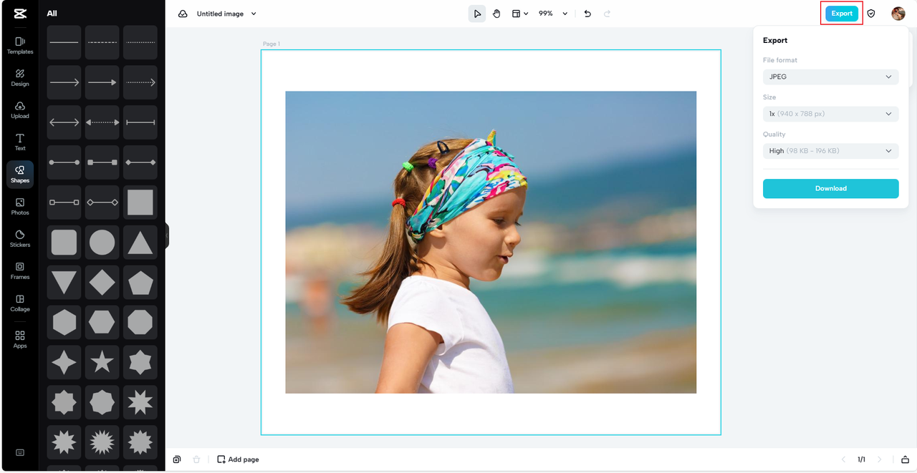Insert the six-point star shape

coord(140,363)
